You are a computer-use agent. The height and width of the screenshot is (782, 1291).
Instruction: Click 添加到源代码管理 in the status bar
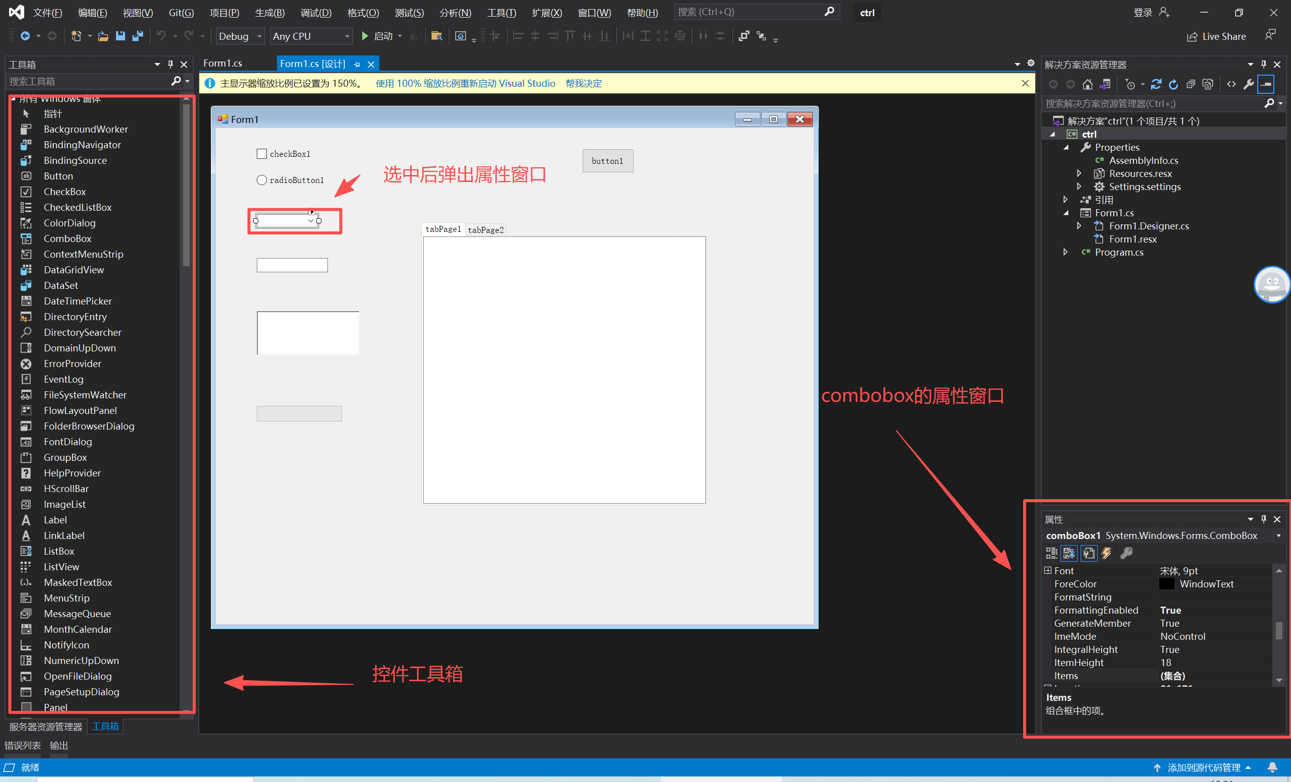(1204, 767)
